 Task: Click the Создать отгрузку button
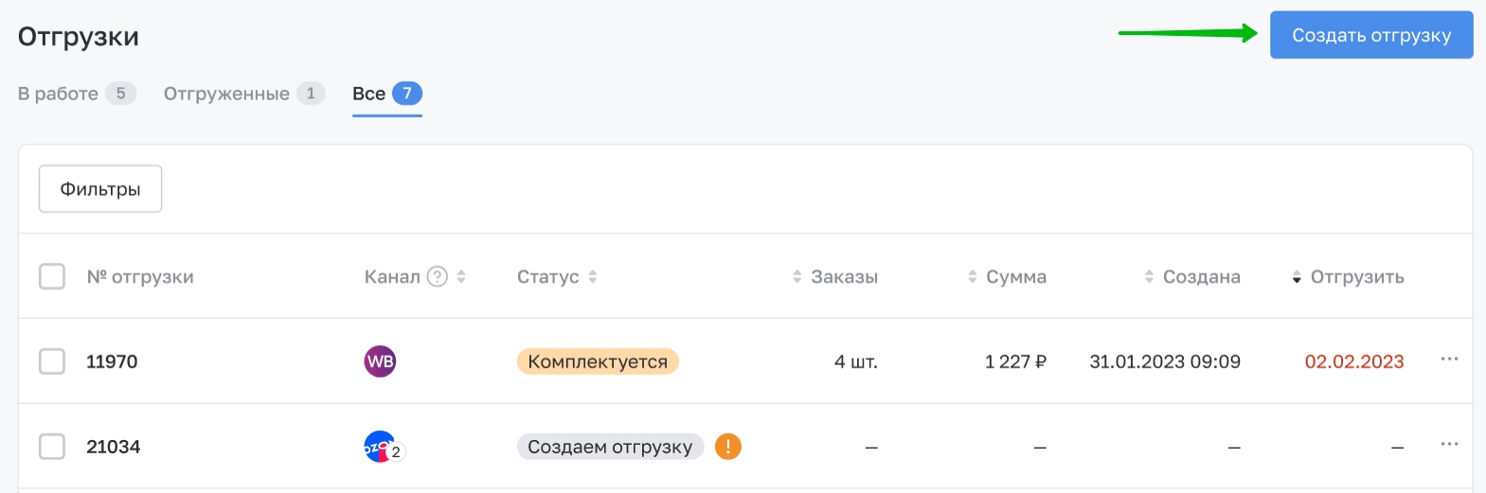point(1371,35)
